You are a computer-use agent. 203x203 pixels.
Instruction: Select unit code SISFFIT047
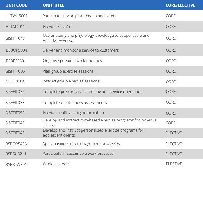(15, 38)
